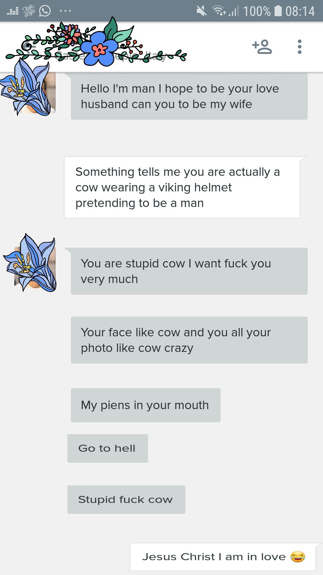Tap the "Your face like cow" message
Screen dimensions: 323x575
tap(189, 340)
